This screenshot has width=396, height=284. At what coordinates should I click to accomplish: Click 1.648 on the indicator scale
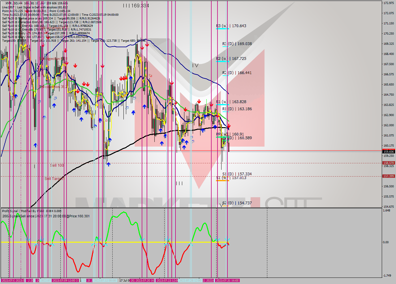click(387, 211)
